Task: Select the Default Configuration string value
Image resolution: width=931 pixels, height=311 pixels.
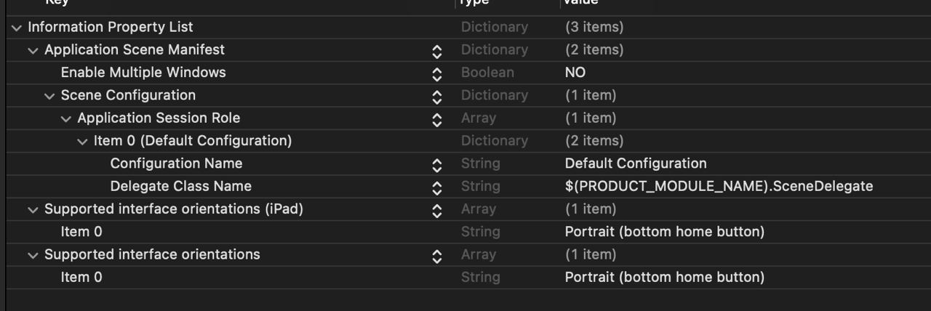Action: (636, 163)
